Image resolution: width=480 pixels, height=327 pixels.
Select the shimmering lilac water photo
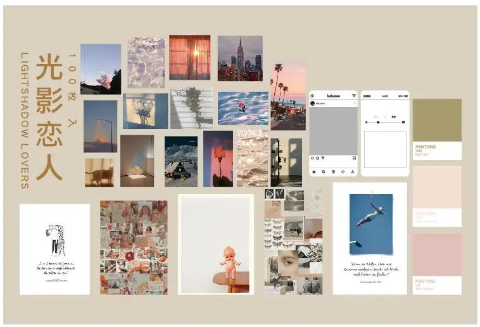(146, 63)
